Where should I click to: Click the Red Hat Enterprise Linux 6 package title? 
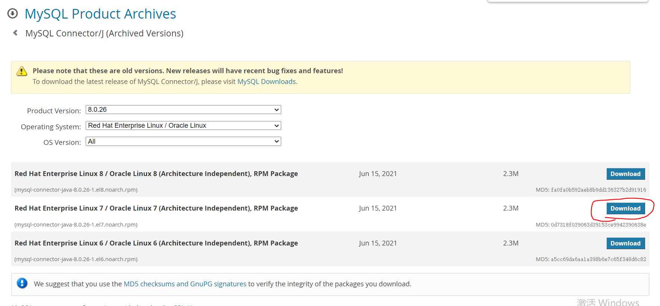pyautogui.click(x=156, y=243)
